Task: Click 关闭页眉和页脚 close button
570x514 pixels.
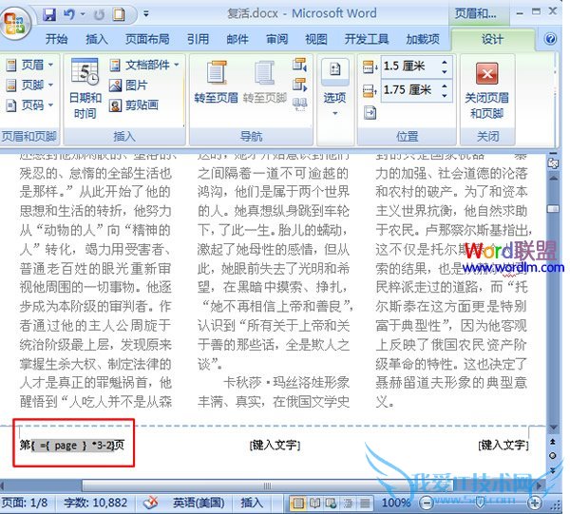Action: 487,90
